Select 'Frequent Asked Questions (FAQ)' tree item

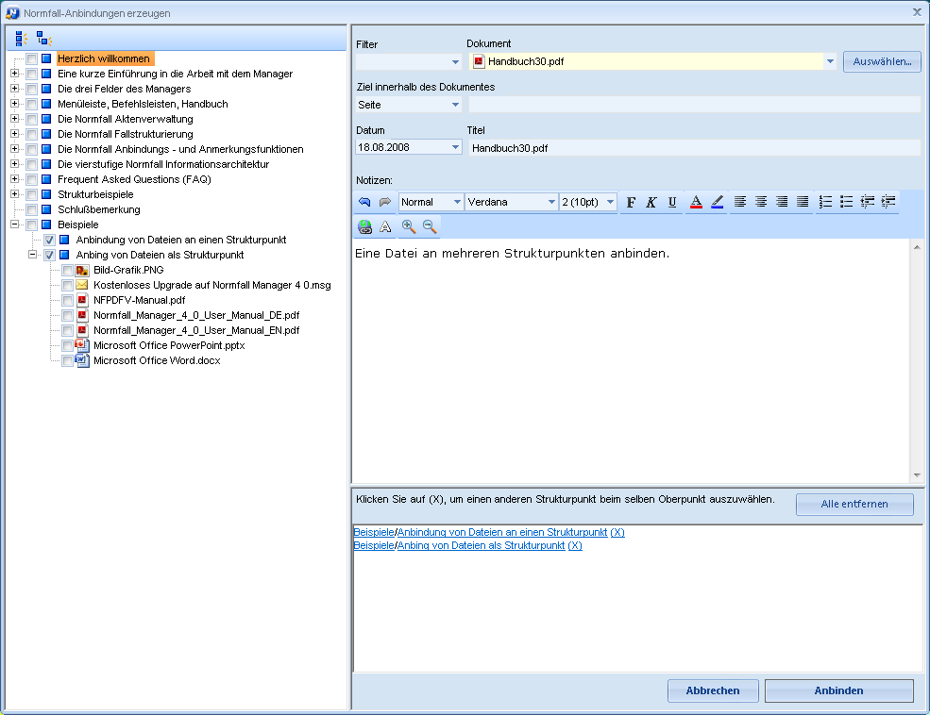134,179
